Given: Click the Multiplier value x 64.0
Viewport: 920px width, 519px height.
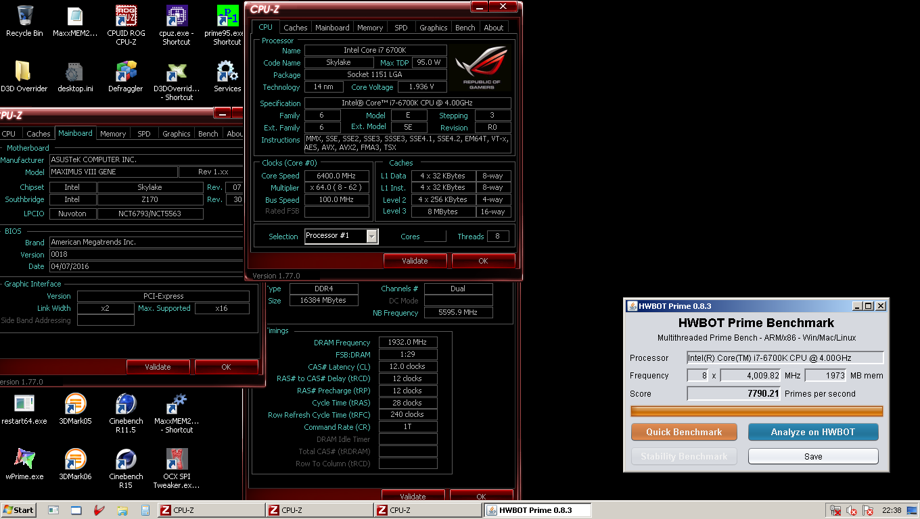Looking at the screenshot, I should point(337,188).
